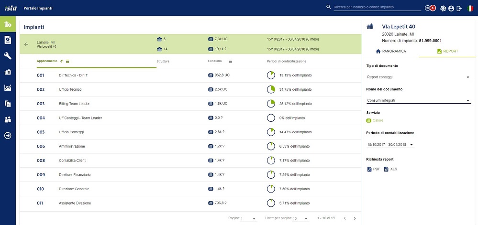Screen dimensions: 478x225
Task: Open the line chart analytics sidebar icon
Action: tap(8, 87)
